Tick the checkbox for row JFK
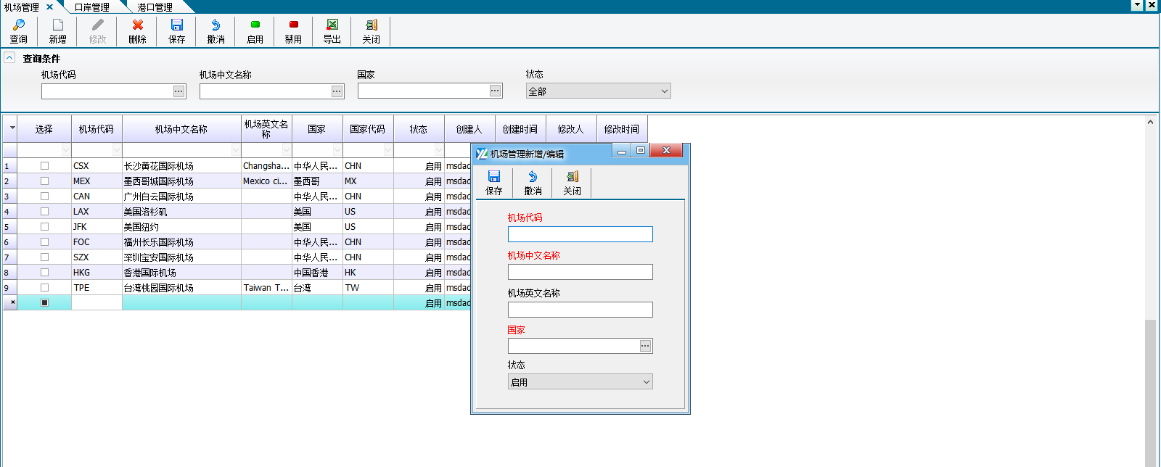 (x=44, y=227)
